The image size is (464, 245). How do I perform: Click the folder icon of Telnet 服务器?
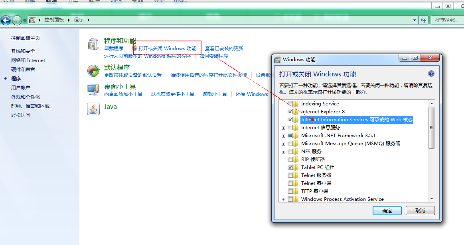point(296,175)
